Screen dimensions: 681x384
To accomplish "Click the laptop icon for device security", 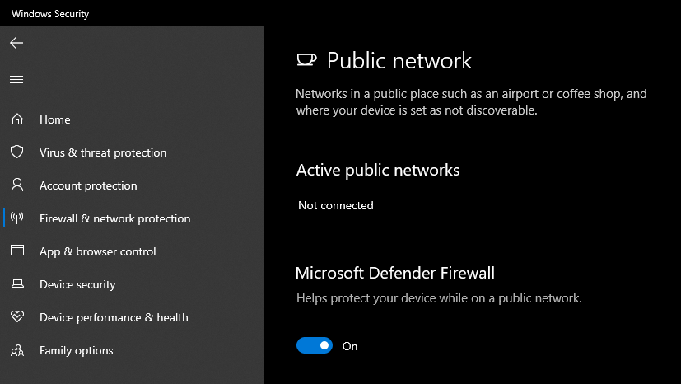I will [17, 283].
